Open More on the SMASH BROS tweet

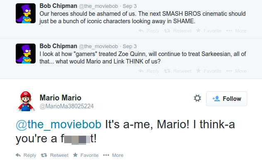236,31
